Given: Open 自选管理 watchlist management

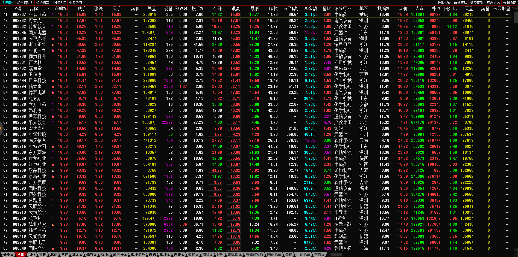Looking at the screenshot, I should [x=460, y=3].
